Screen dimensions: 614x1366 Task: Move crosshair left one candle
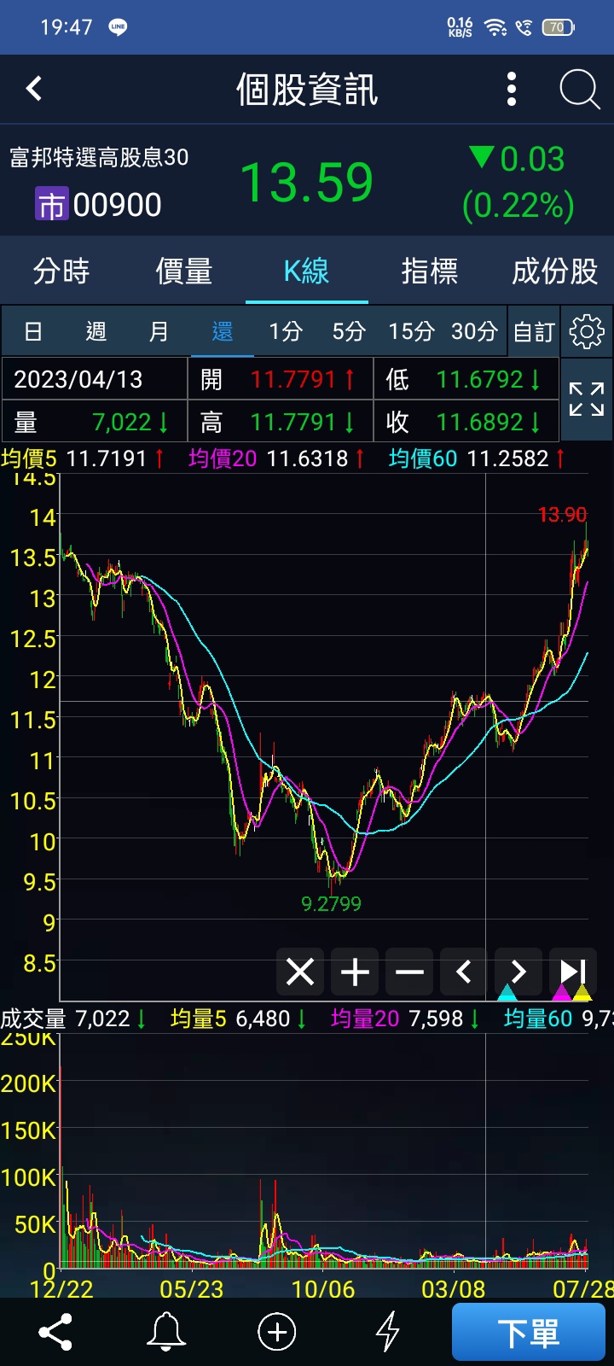(x=464, y=972)
